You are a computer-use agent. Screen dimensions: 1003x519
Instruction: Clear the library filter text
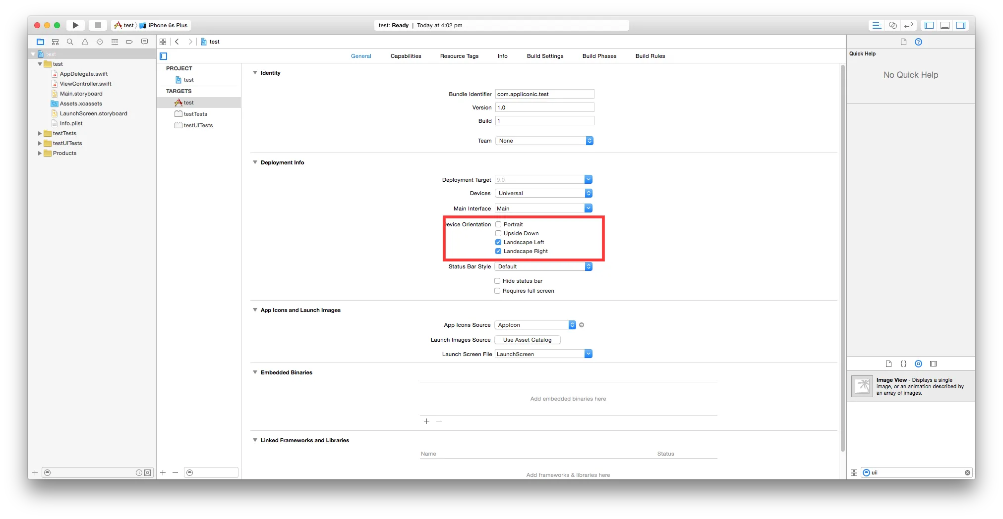[x=967, y=473]
